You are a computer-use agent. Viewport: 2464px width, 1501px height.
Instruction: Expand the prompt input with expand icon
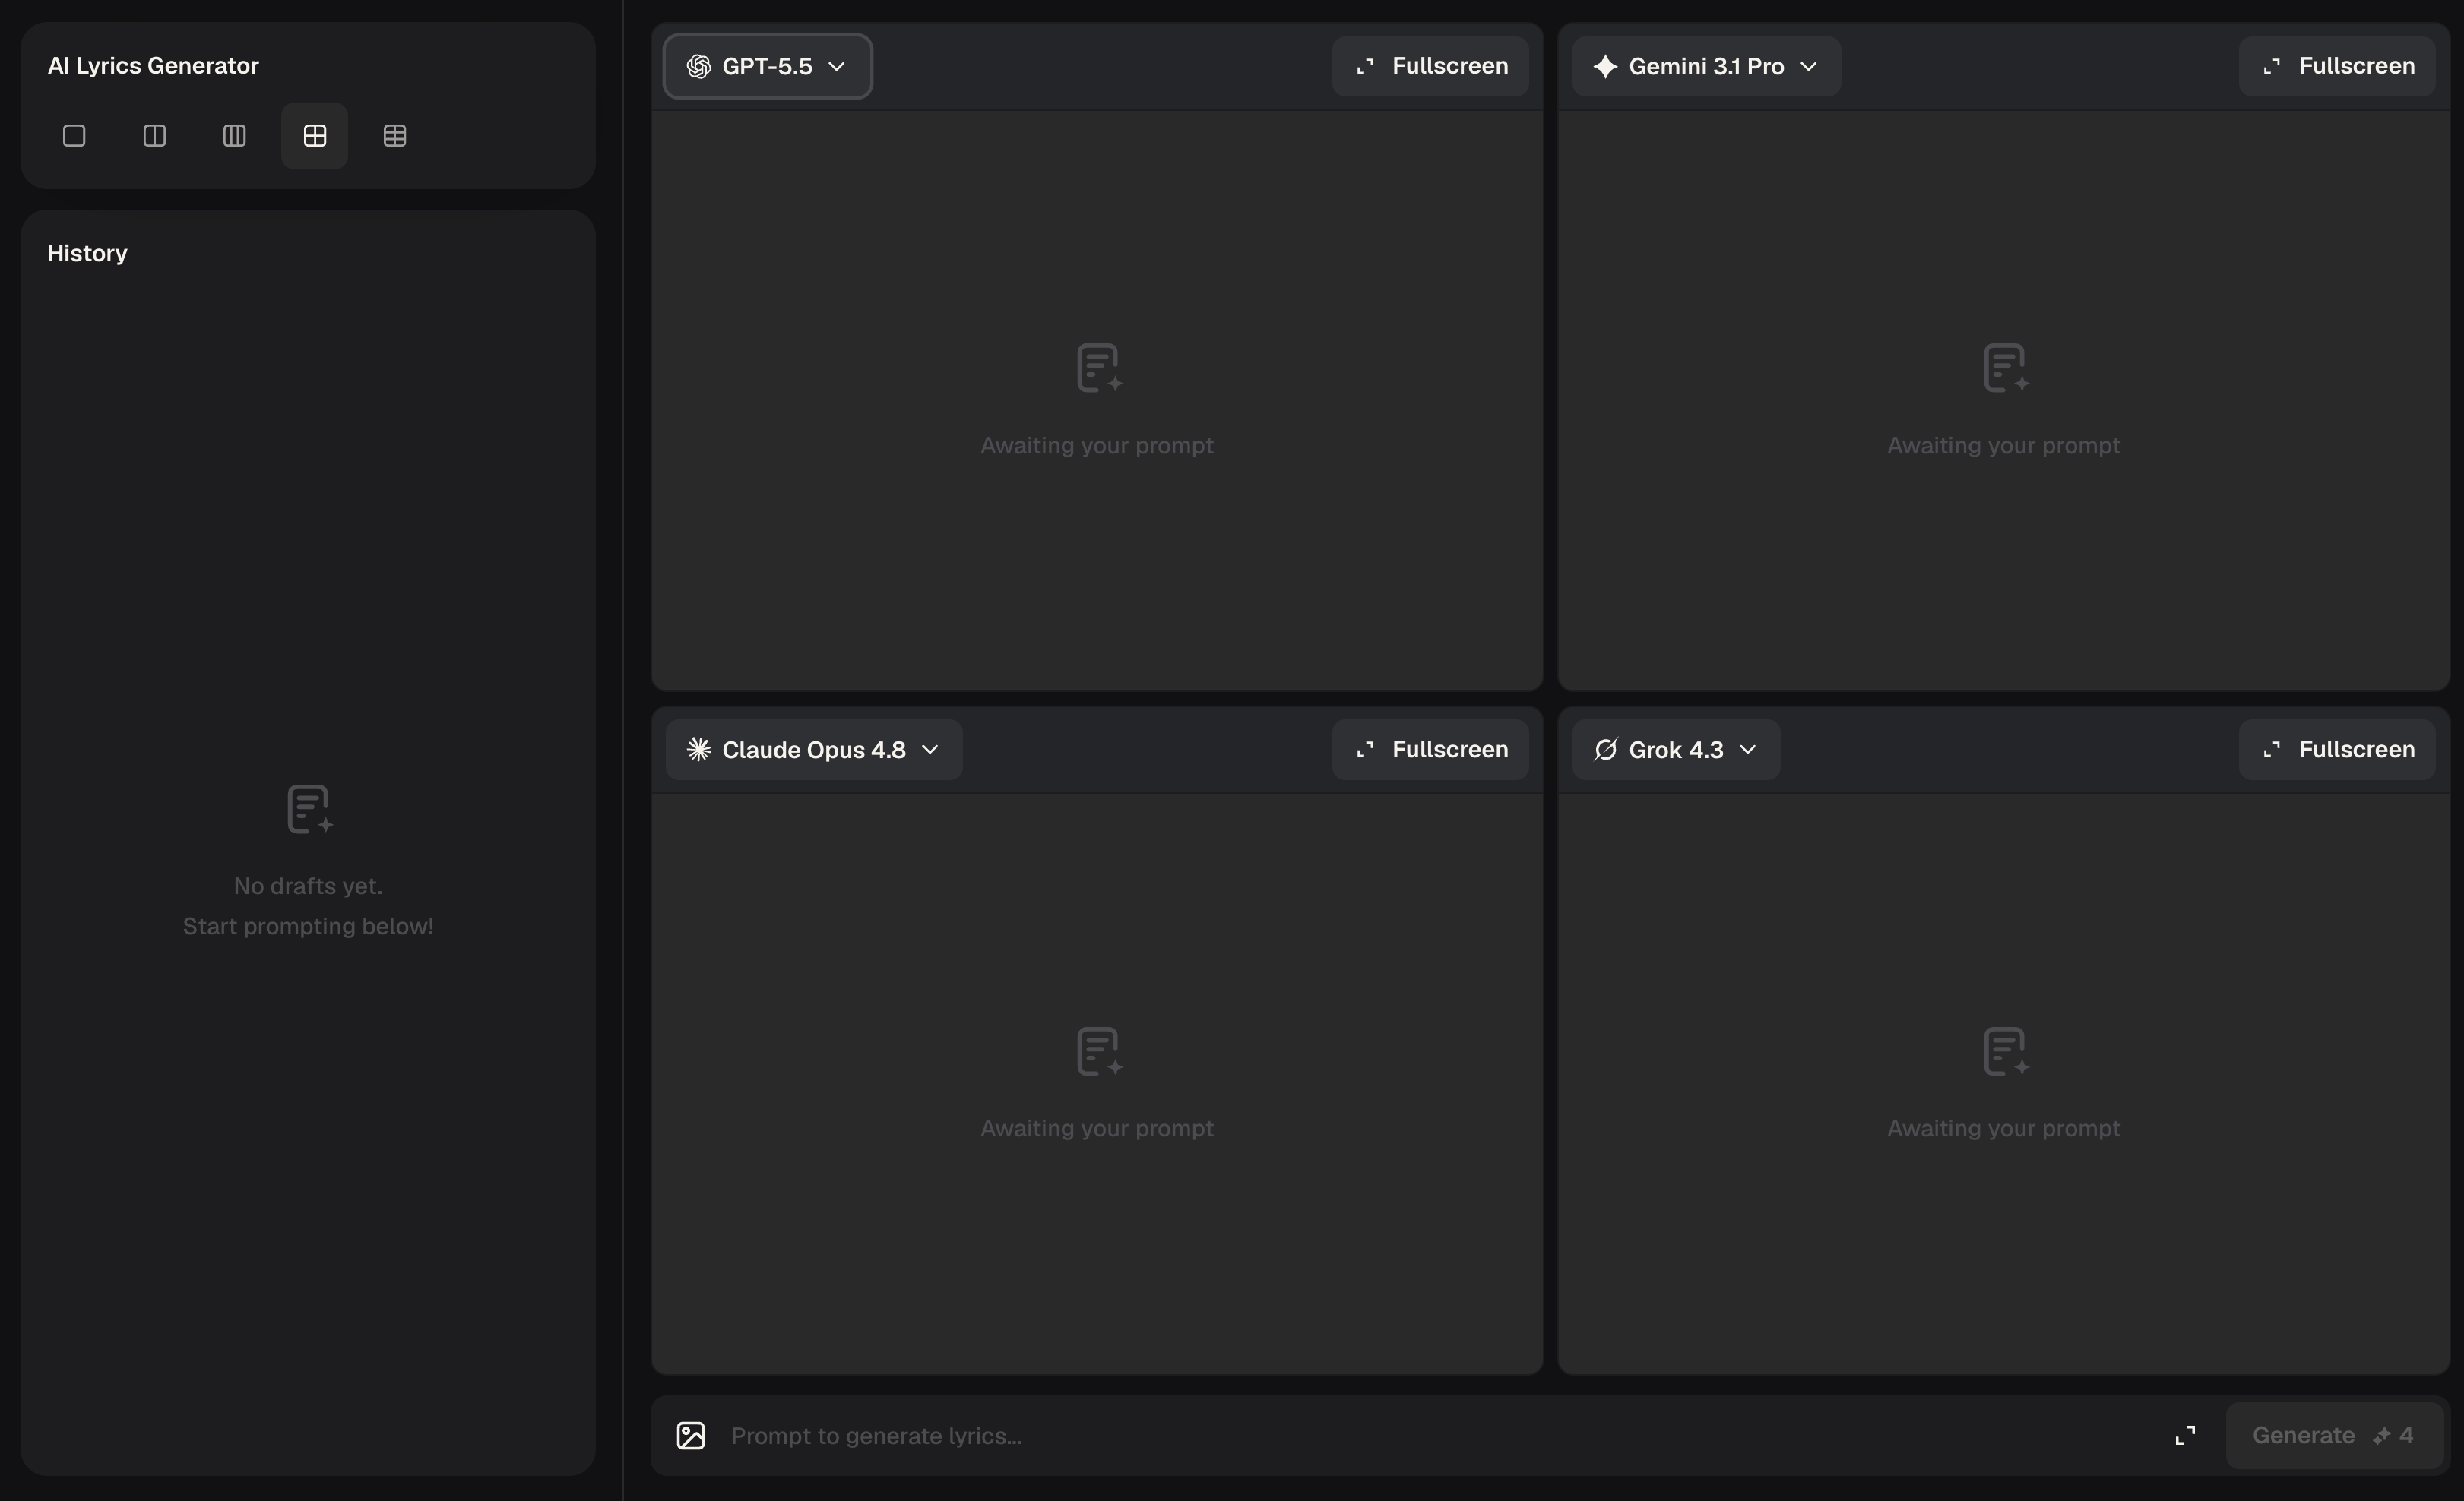pyautogui.click(x=2185, y=1435)
